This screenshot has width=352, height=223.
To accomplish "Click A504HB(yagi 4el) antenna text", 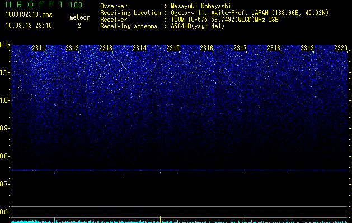I will pos(198,26).
